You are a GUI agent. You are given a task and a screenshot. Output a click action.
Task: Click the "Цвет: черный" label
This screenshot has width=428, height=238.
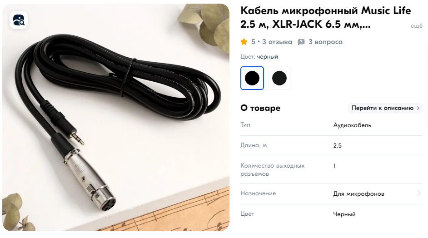tap(259, 57)
